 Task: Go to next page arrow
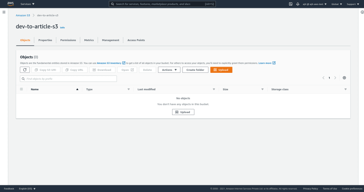(x=335, y=78)
